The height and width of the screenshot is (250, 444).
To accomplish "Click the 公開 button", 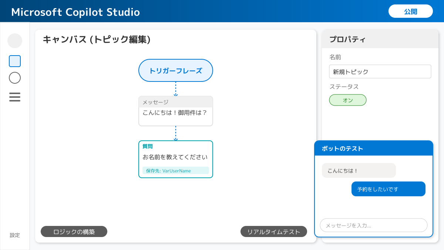I will [411, 11].
